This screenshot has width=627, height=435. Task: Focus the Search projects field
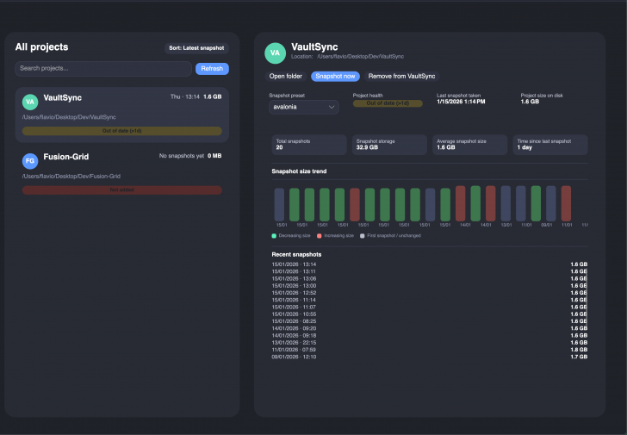click(103, 68)
